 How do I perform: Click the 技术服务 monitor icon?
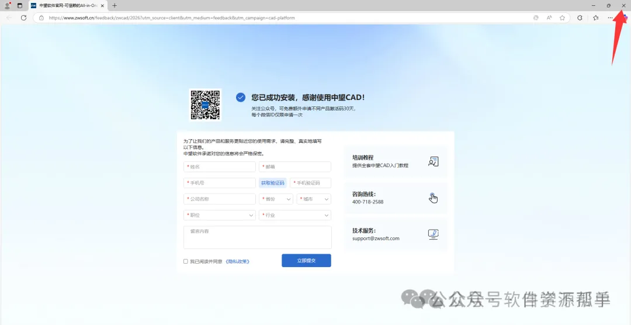coord(433,234)
